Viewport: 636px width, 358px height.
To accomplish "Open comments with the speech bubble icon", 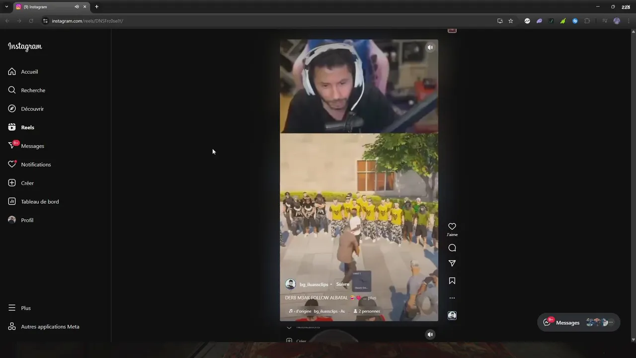I will pos(452,248).
